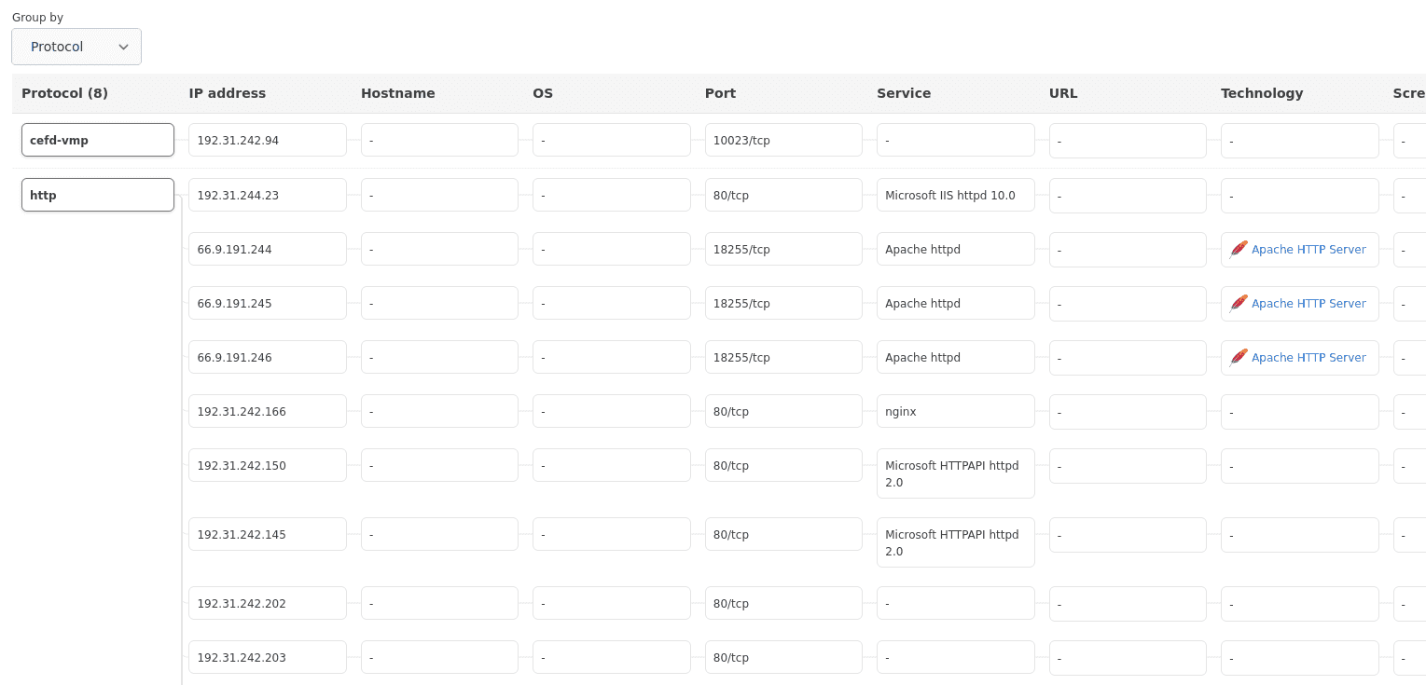The width and height of the screenshot is (1426, 685).
Task: Click the Technology column header
Action: [x=1261, y=93]
